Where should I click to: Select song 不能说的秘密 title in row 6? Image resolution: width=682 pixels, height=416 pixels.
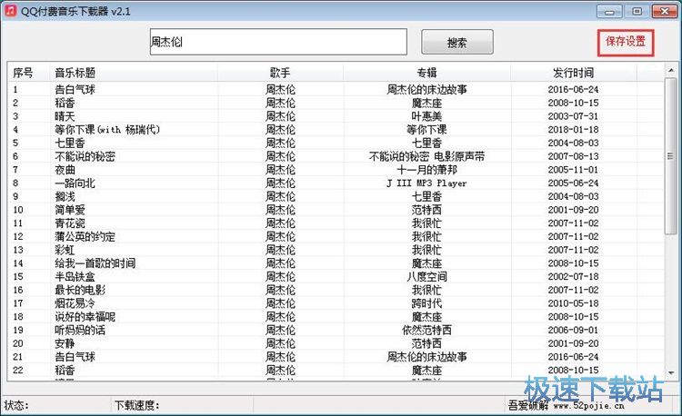[x=85, y=156]
